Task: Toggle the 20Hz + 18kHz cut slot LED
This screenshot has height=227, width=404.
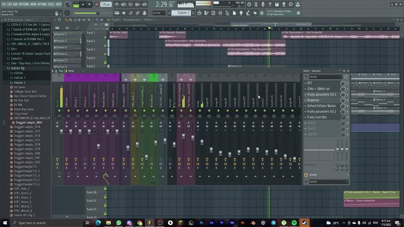Action: tap(348, 89)
